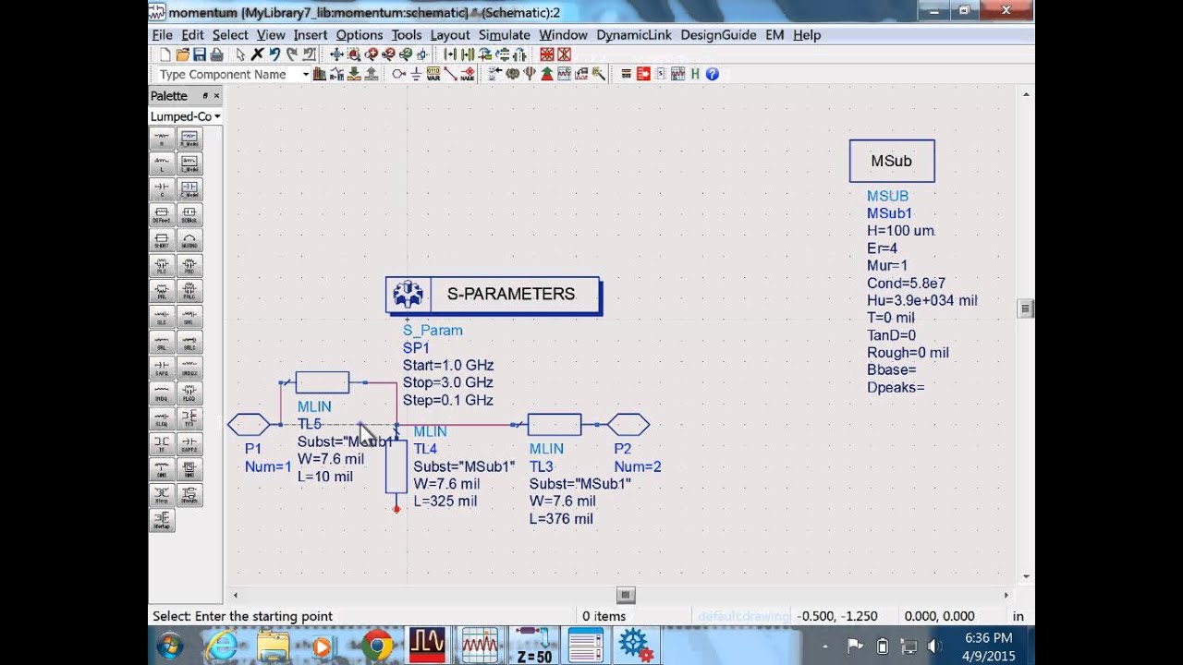Screen dimensions: 1183x665
Task: Click the Type Component Name field
Action: click(227, 74)
